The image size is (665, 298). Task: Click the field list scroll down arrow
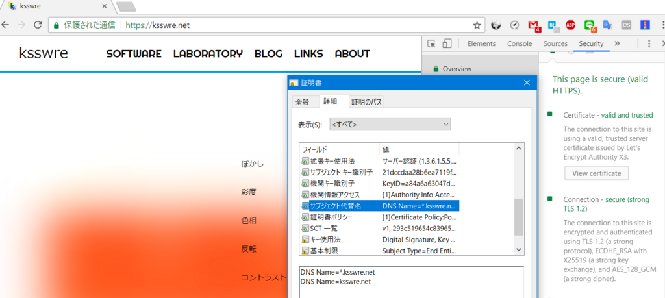(x=518, y=251)
